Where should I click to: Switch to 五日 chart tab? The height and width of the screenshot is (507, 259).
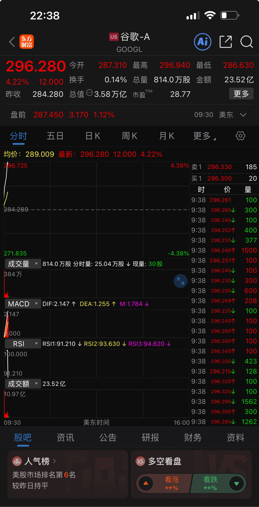click(x=55, y=136)
